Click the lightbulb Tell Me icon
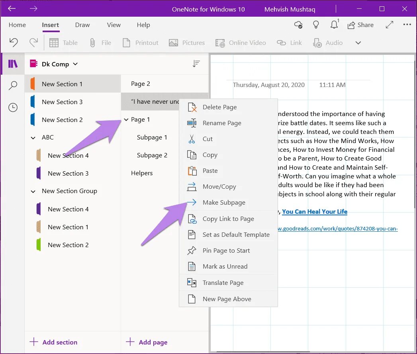The width and height of the screenshot is (417, 354). coord(316,25)
